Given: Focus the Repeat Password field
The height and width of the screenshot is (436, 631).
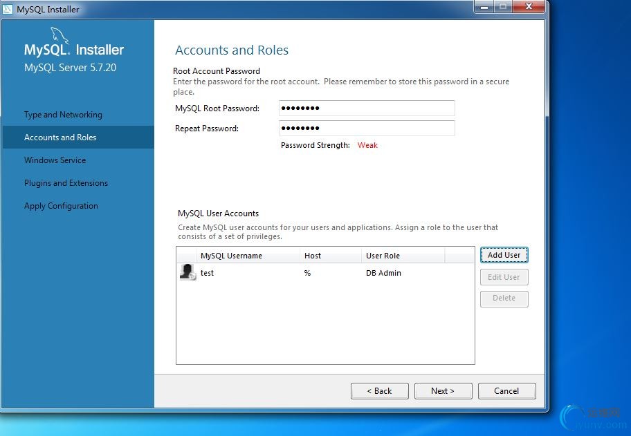Looking at the screenshot, I should [367, 129].
